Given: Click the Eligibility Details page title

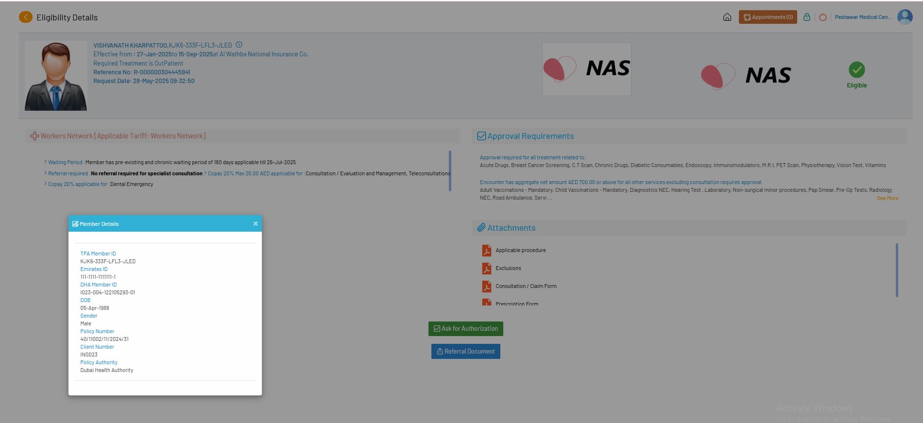Looking at the screenshot, I should click(x=67, y=17).
